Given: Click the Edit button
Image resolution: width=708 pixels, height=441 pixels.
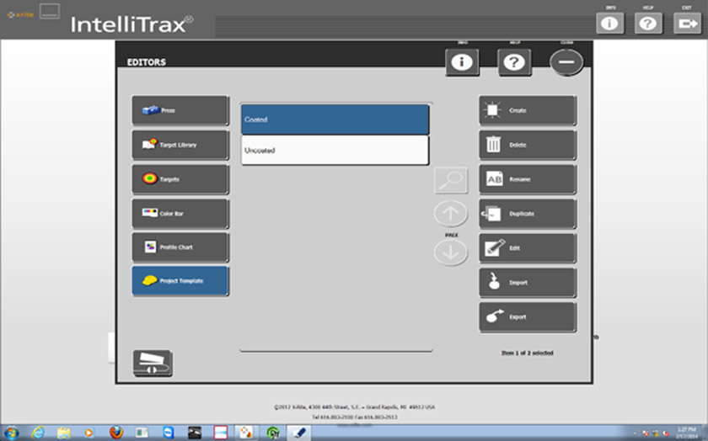Looking at the screenshot, I should tap(528, 247).
